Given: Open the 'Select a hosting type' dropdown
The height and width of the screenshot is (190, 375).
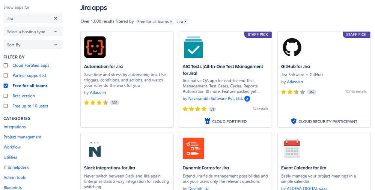Looking at the screenshot, I should click(x=33, y=31).
